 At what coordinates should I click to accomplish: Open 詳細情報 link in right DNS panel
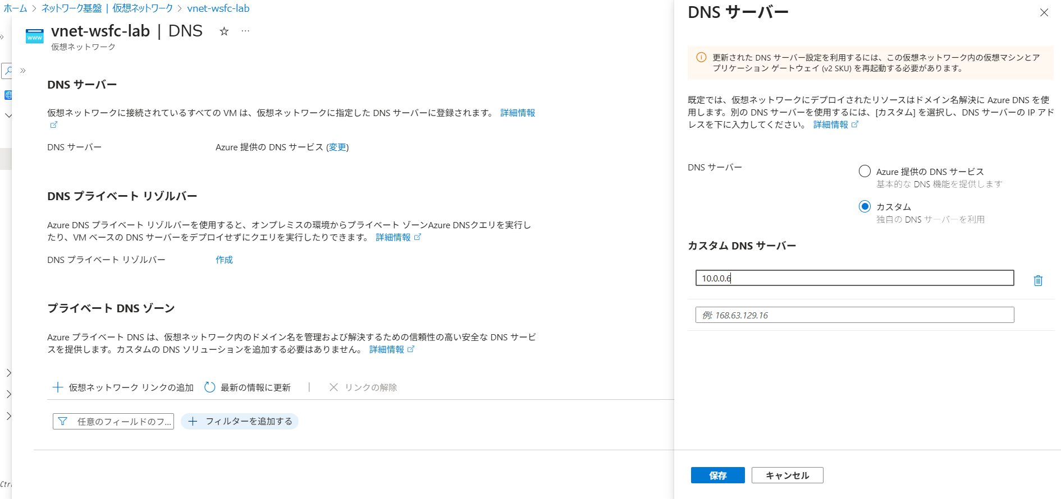pyautogui.click(x=831, y=124)
